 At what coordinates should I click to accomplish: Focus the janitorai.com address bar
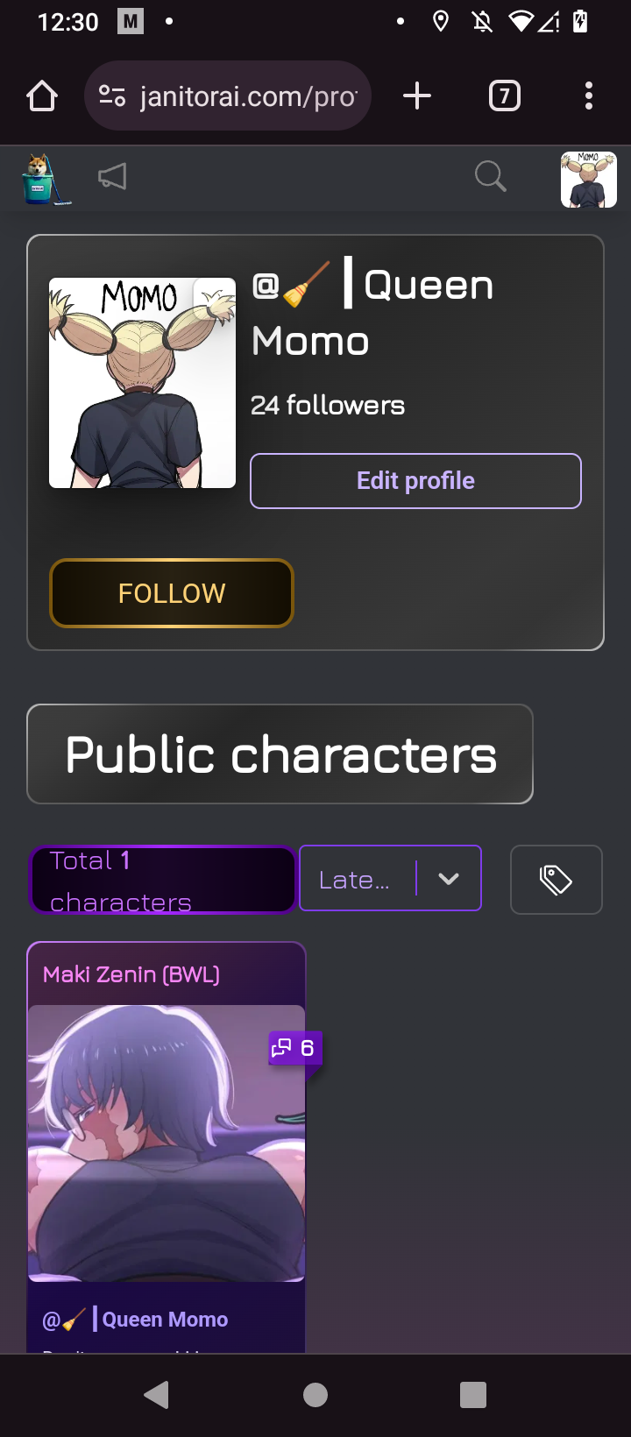coord(247,96)
